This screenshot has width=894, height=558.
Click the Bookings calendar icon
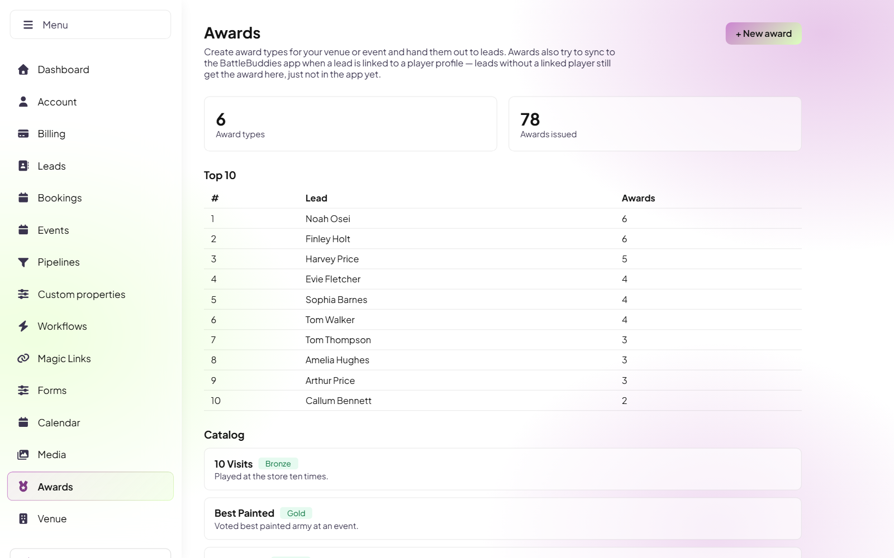23,198
